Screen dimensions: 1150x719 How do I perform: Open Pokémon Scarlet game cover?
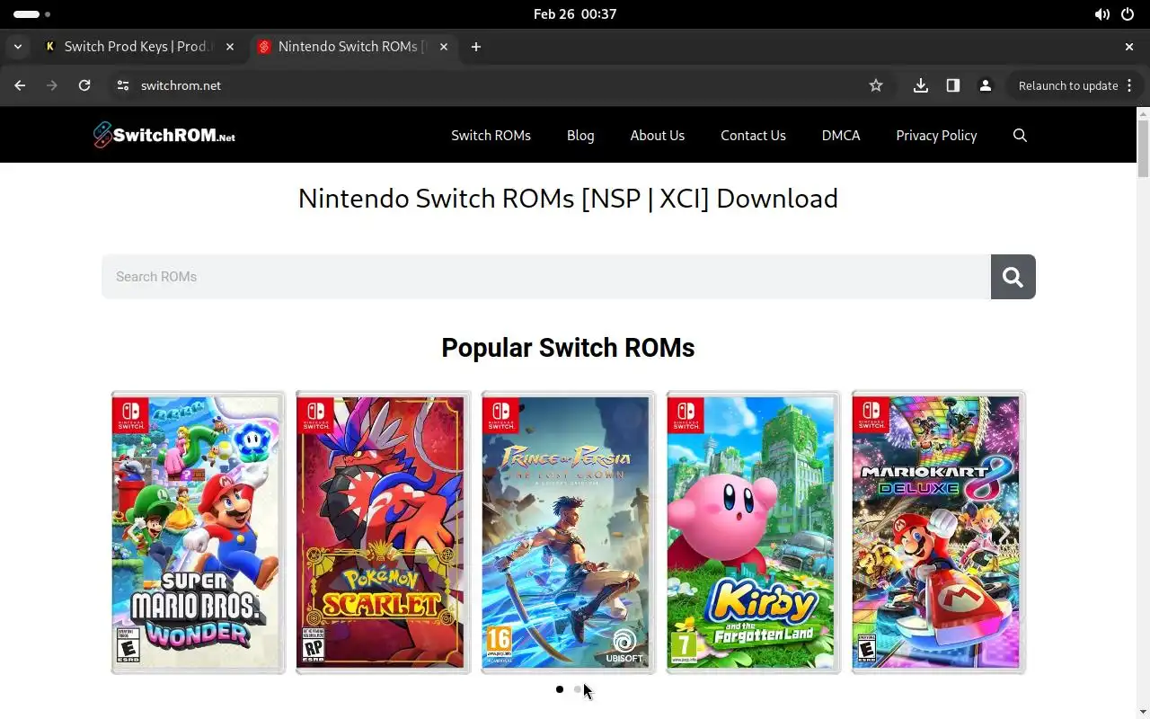[x=383, y=532]
